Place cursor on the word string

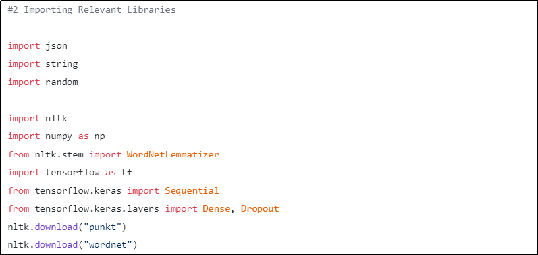[62, 64]
